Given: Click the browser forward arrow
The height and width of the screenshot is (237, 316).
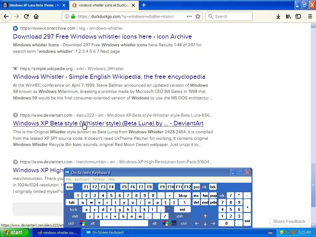Looking at the screenshot, I should [x=16, y=16].
